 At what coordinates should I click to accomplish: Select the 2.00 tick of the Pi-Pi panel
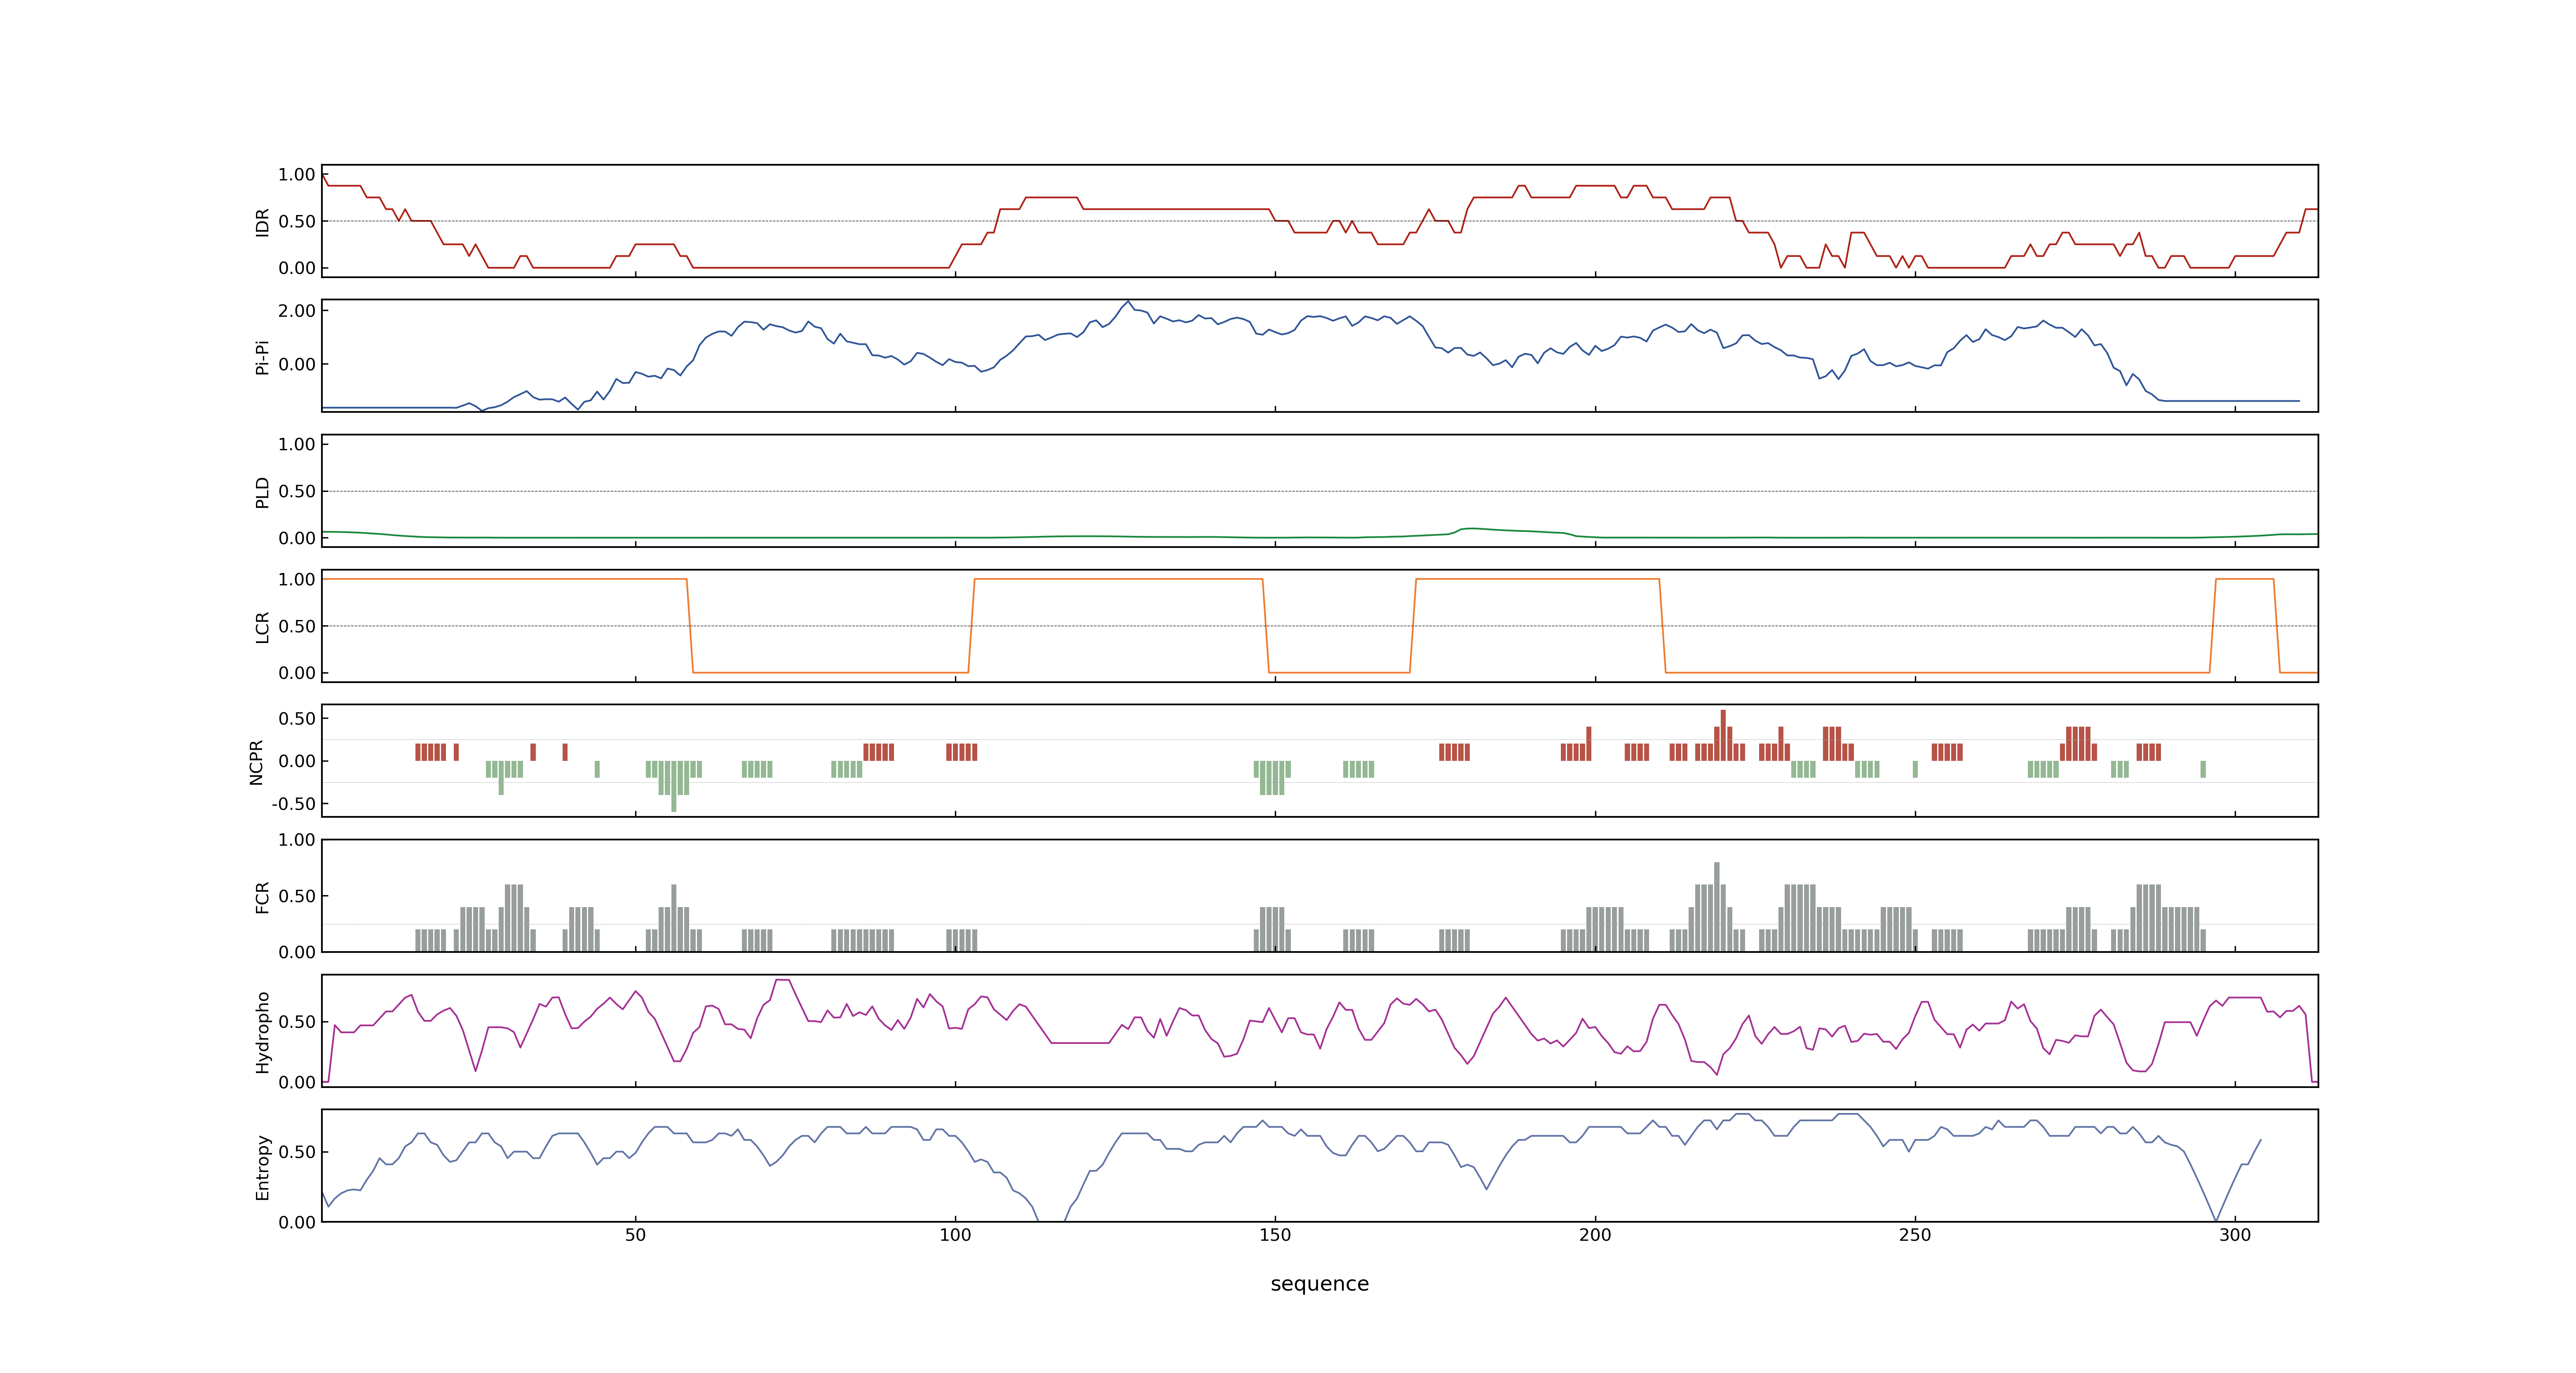click(297, 311)
